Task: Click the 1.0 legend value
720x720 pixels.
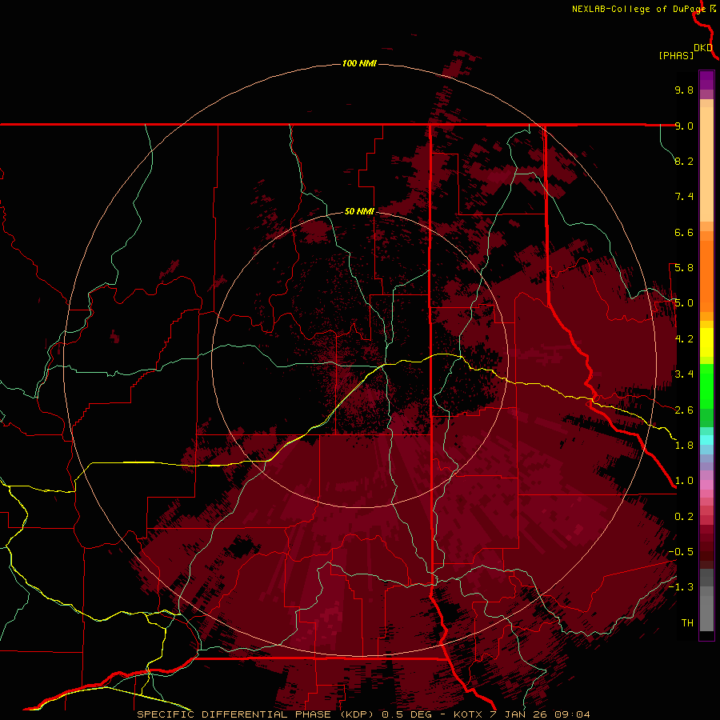Action: (684, 481)
